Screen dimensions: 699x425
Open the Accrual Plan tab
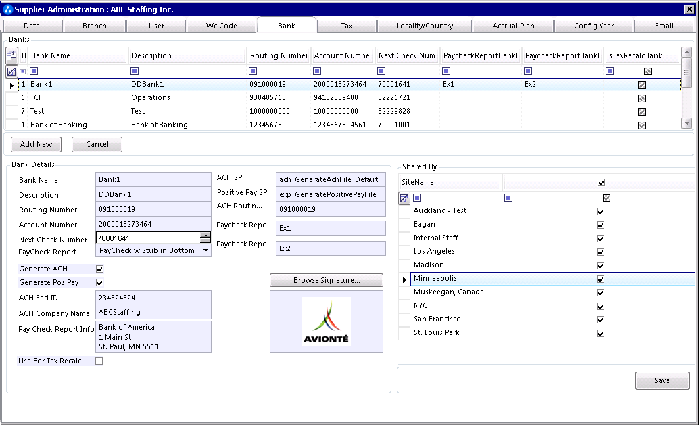coord(513,26)
